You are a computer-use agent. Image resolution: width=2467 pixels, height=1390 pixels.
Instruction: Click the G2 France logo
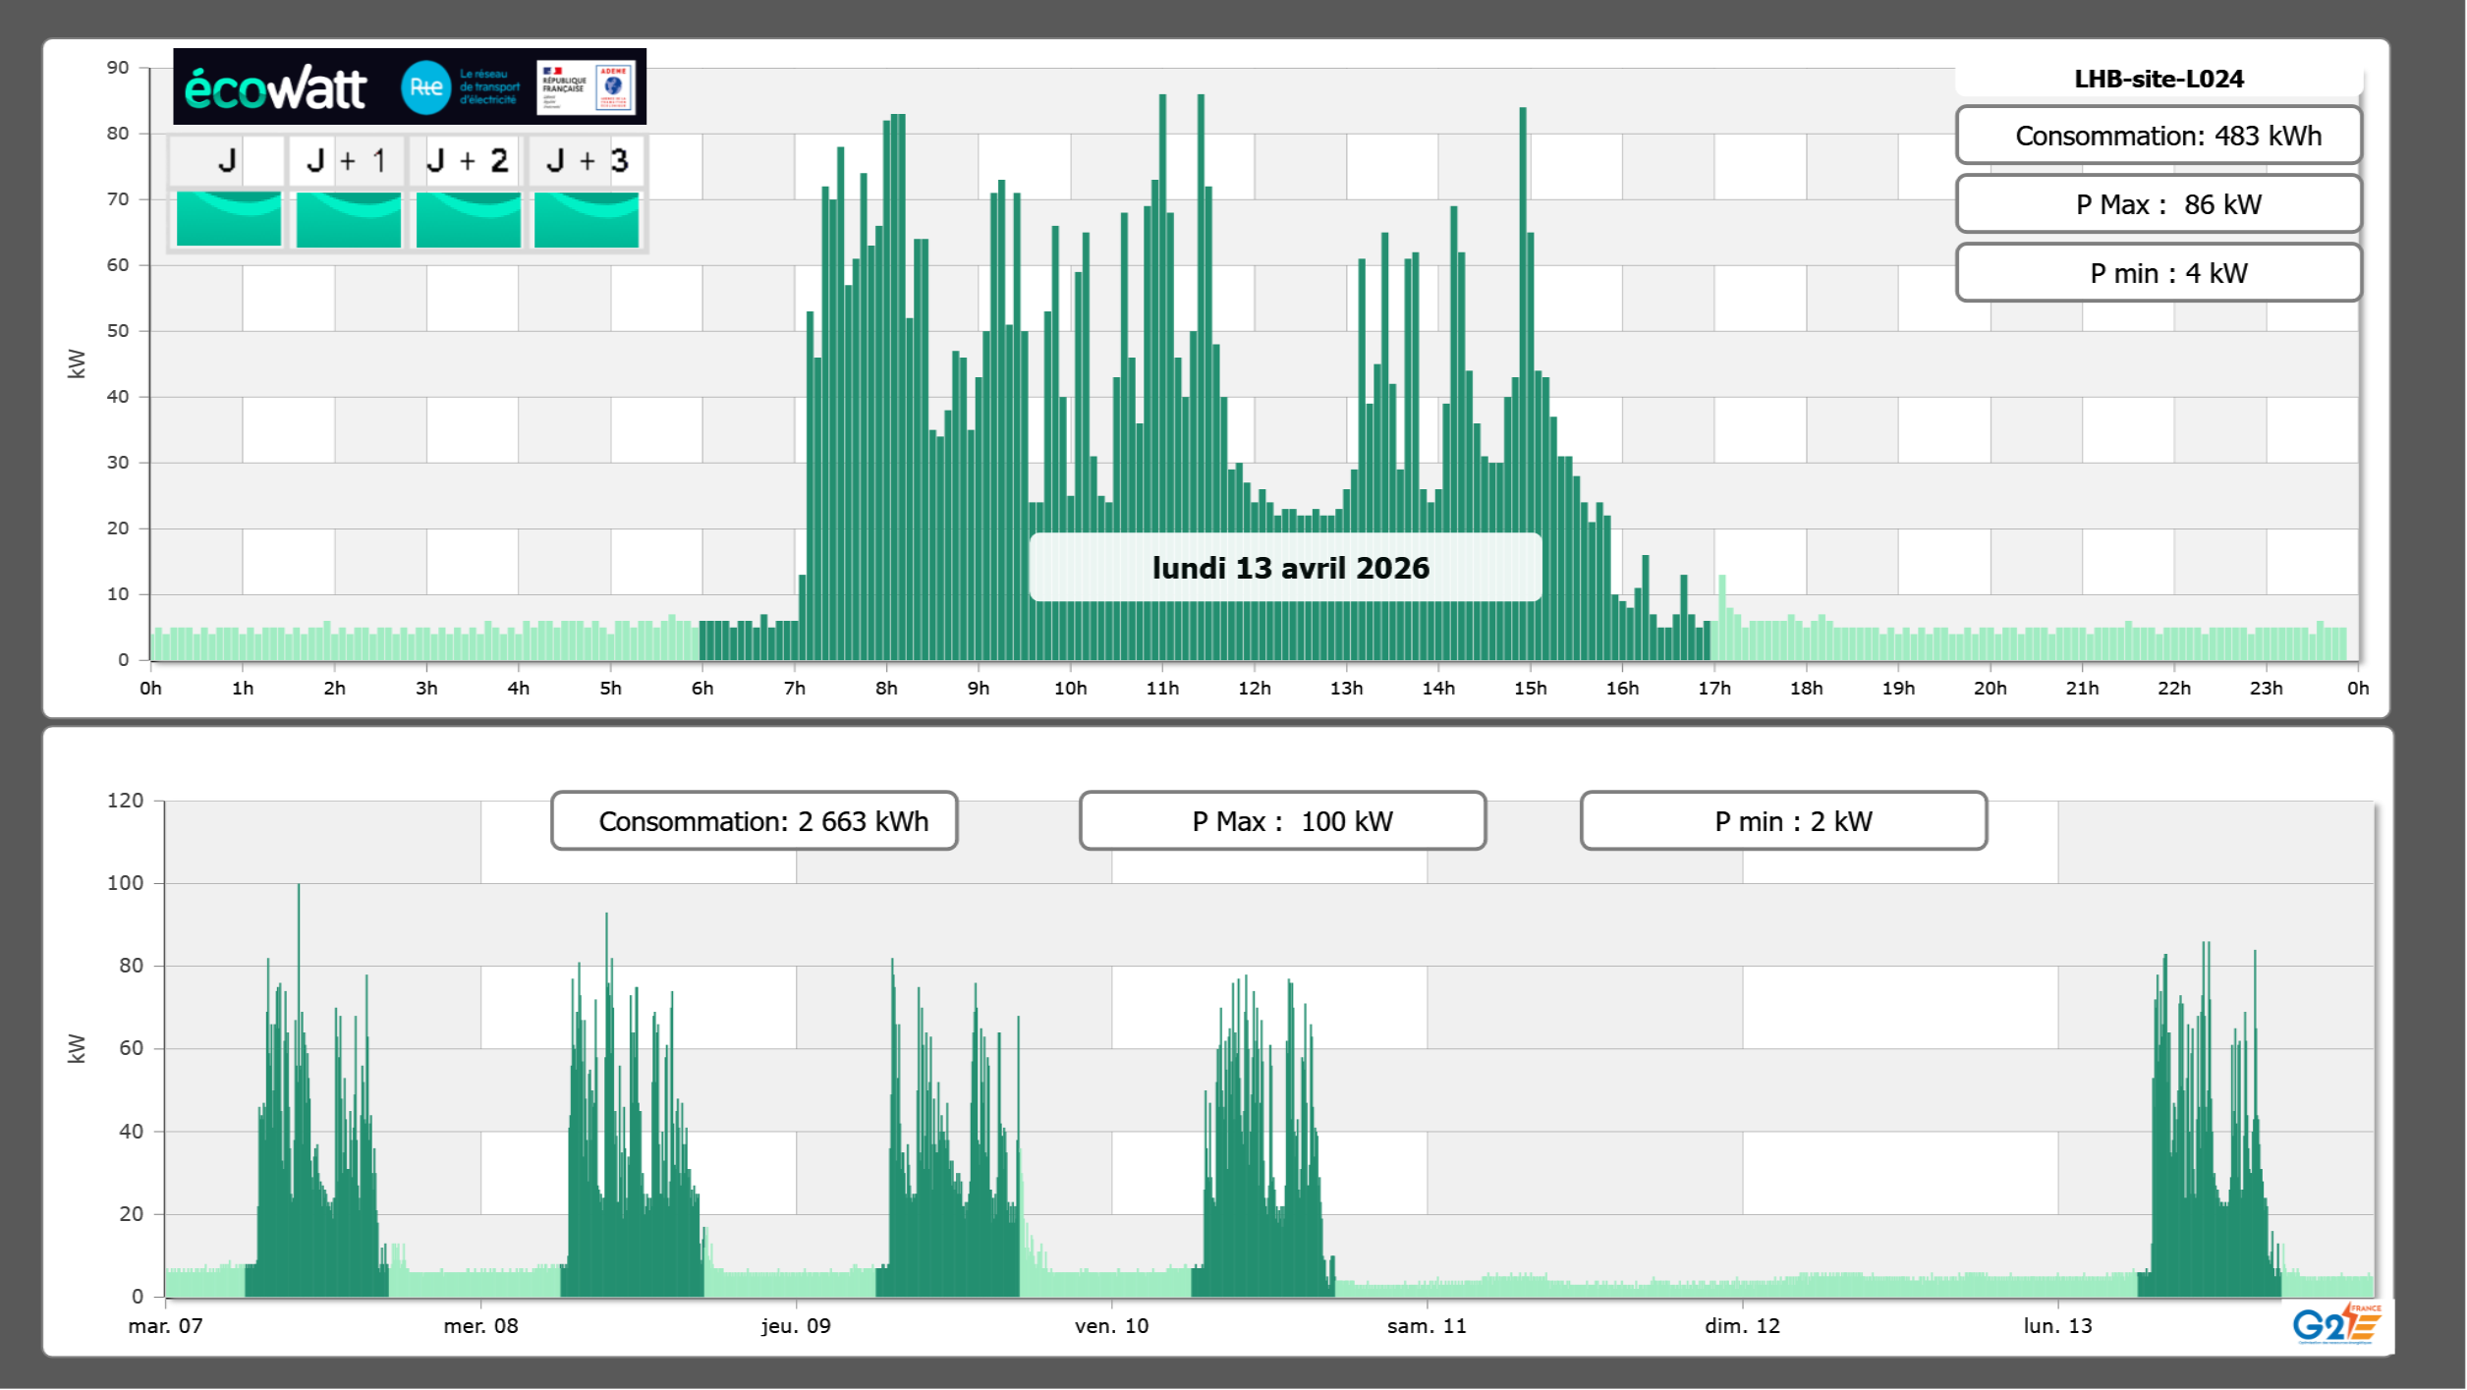coord(2335,1324)
